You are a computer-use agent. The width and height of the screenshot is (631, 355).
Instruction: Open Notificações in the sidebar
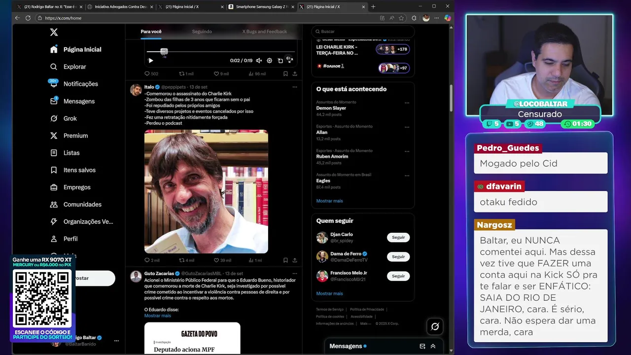(x=74, y=84)
